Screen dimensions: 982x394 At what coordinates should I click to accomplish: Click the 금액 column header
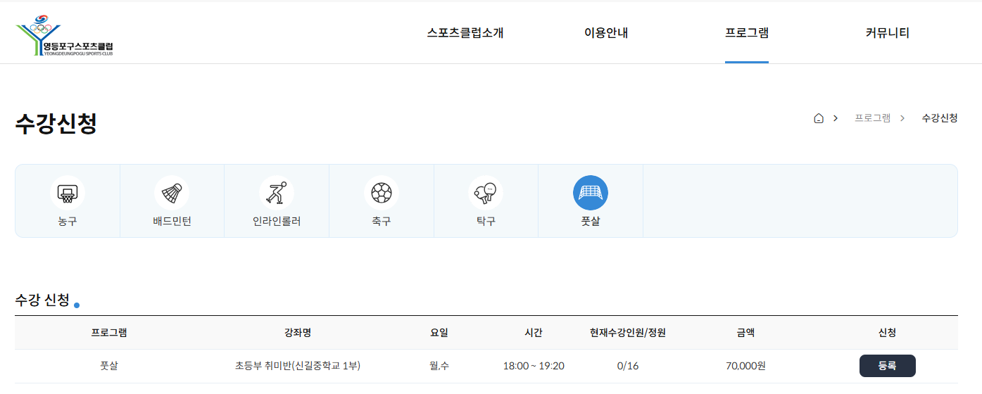pyautogui.click(x=745, y=333)
